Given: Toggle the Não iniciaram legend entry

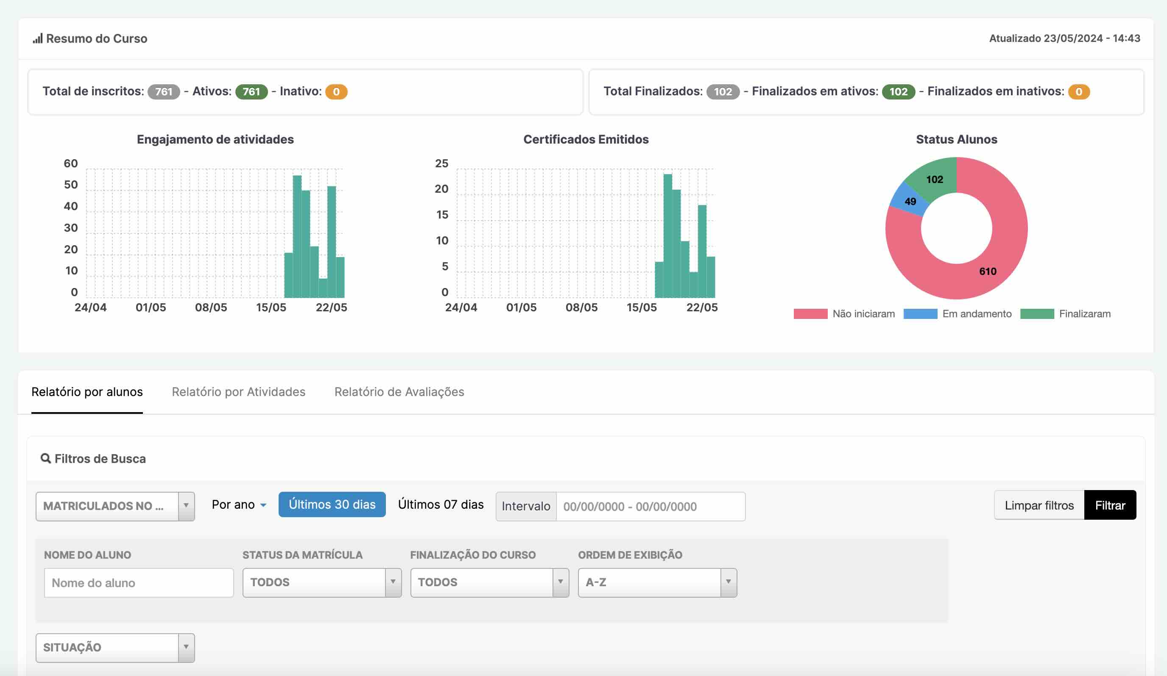Looking at the screenshot, I should pyautogui.click(x=844, y=314).
